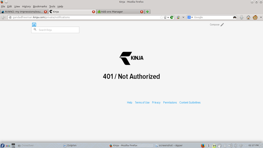Click the binoculars search icon
This screenshot has height=148, width=263.
click(x=234, y=17)
